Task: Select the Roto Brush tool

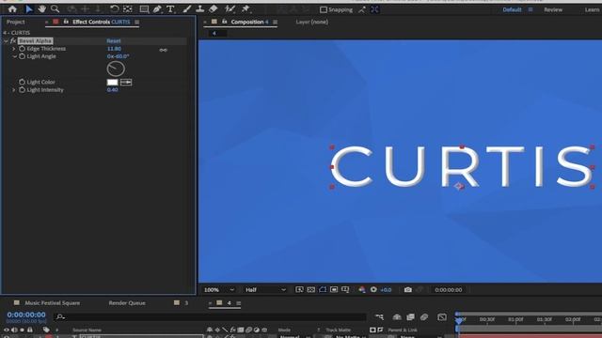Action: tap(230, 9)
